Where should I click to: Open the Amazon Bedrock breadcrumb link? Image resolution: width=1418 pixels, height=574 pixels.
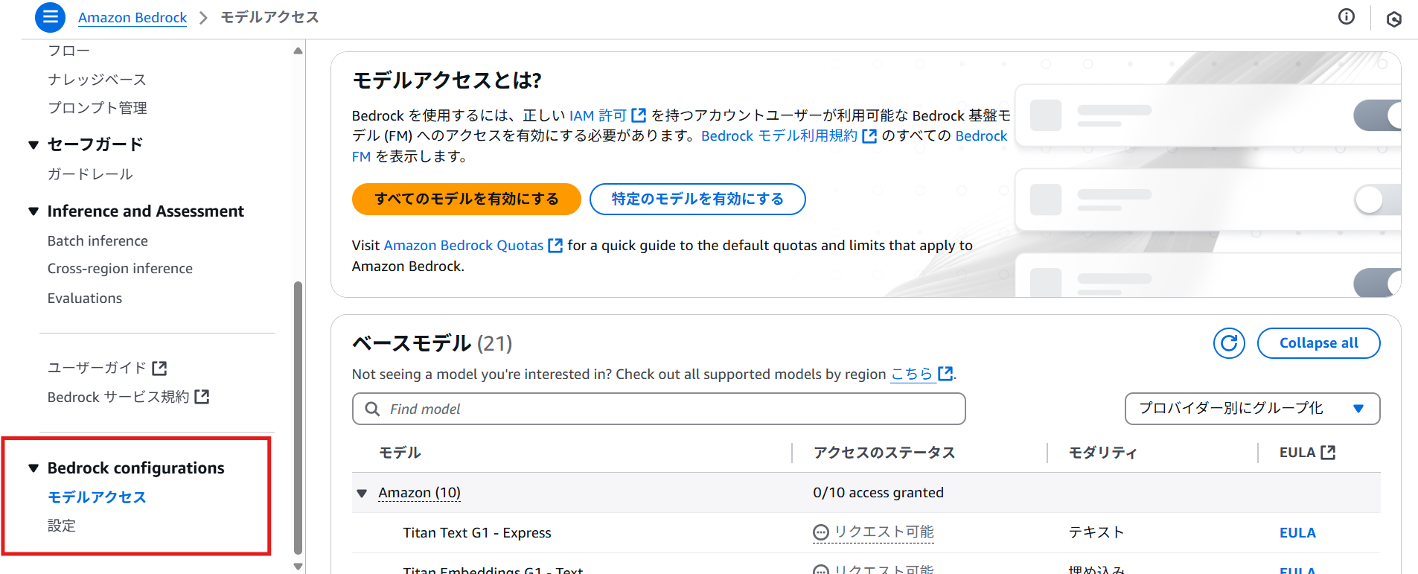pyautogui.click(x=132, y=17)
